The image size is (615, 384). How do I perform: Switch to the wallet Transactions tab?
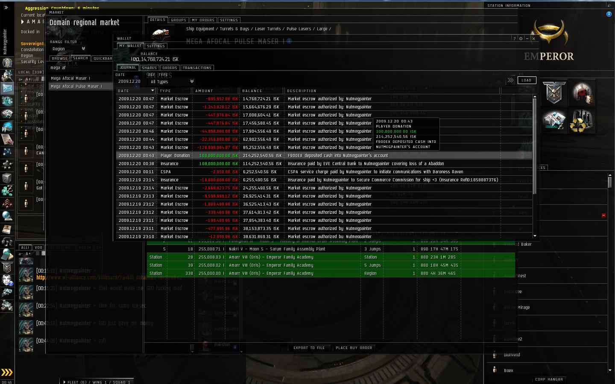[x=197, y=68]
